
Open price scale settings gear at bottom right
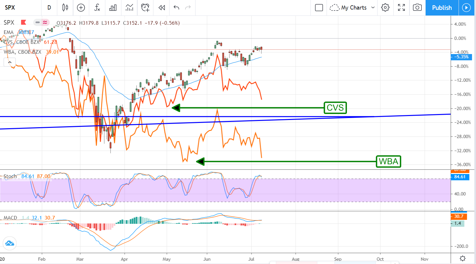point(463,258)
